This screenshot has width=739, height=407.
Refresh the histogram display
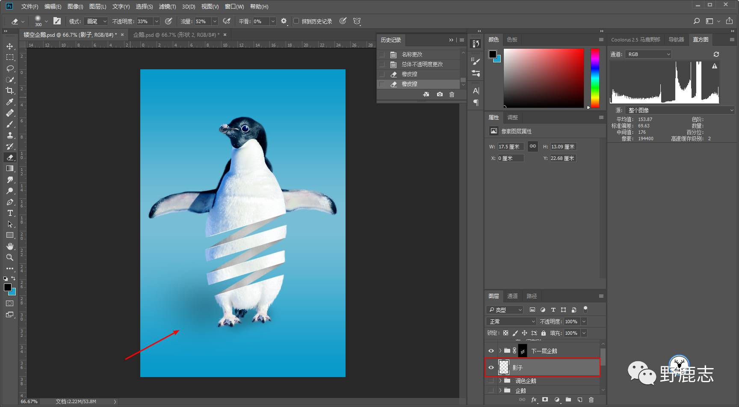coord(716,54)
